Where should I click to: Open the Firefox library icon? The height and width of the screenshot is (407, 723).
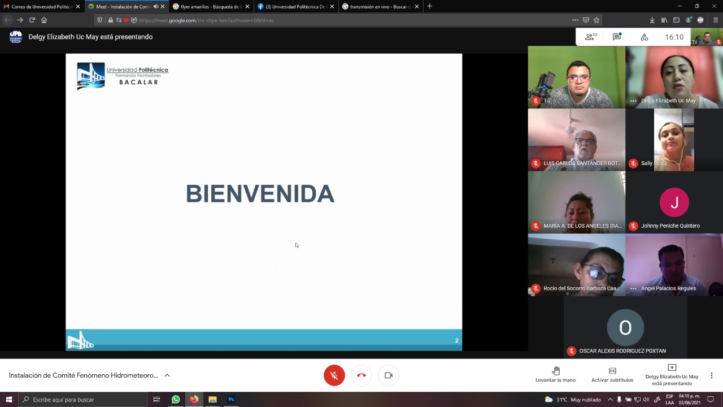pyautogui.click(x=664, y=20)
